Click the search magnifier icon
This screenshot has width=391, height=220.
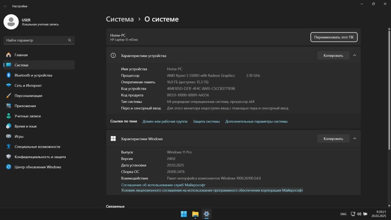(70, 40)
